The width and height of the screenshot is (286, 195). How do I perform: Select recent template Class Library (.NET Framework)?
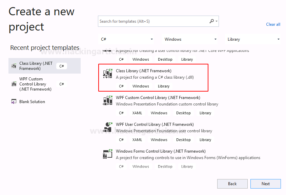(44, 66)
